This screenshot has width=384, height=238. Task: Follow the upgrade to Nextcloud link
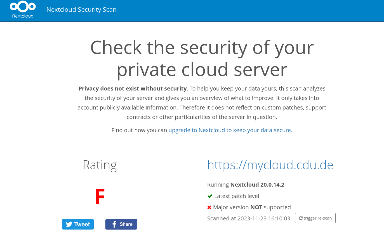pyautogui.click(x=230, y=130)
